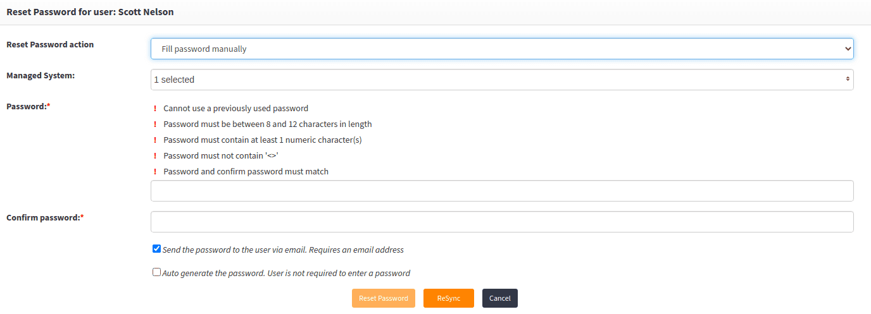The height and width of the screenshot is (314, 871).
Task: Focus the Password input field
Action: coord(501,191)
